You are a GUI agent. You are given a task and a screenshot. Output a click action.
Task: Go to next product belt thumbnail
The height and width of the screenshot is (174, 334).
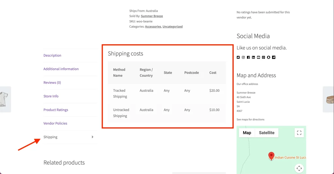(x=329, y=99)
